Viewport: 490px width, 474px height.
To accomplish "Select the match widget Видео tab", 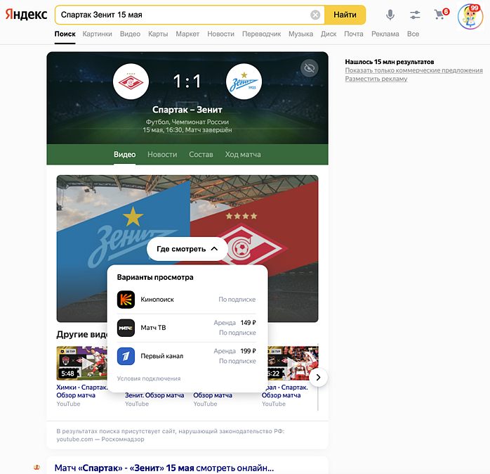I will [125, 155].
